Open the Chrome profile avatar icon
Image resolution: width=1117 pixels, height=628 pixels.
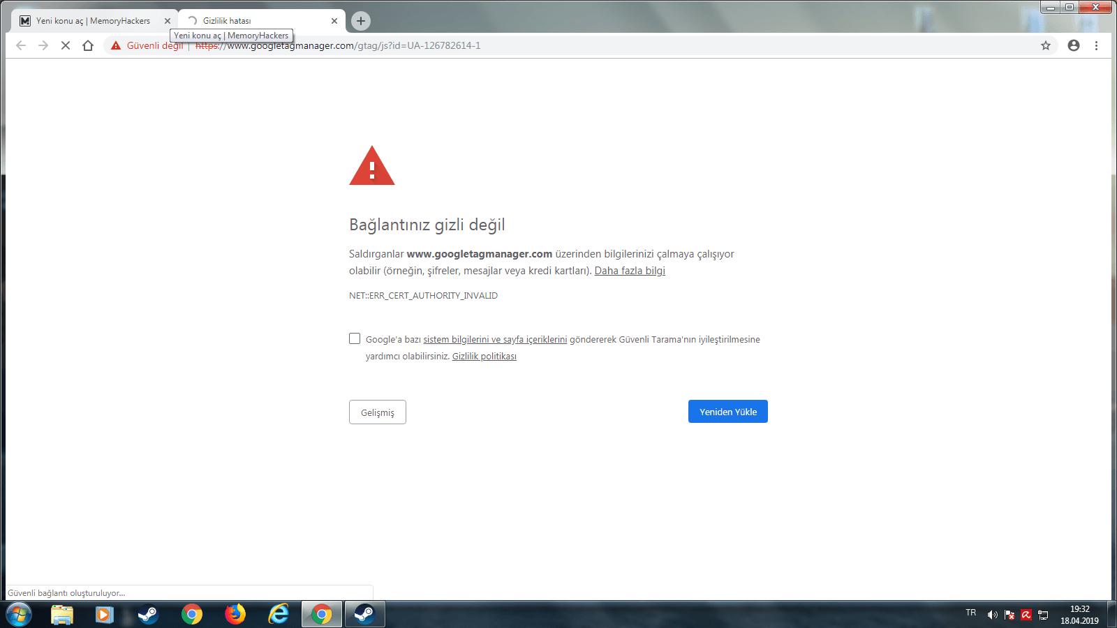(1074, 45)
